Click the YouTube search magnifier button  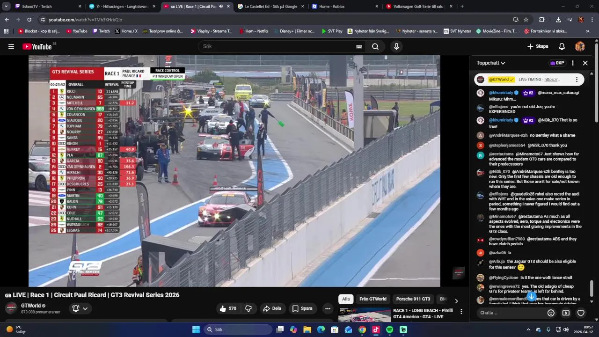pos(375,46)
